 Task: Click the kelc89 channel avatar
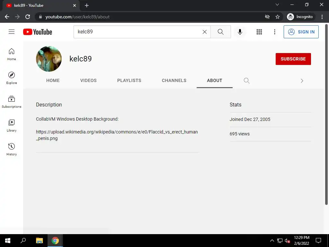pyautogui.click(x=49, y=59)
